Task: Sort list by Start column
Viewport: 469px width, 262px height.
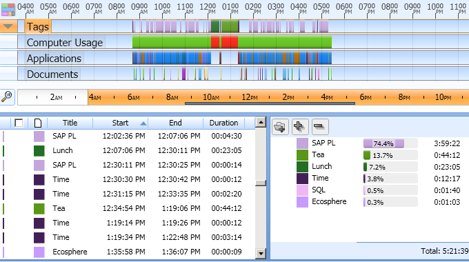Action: click(120, 123)
